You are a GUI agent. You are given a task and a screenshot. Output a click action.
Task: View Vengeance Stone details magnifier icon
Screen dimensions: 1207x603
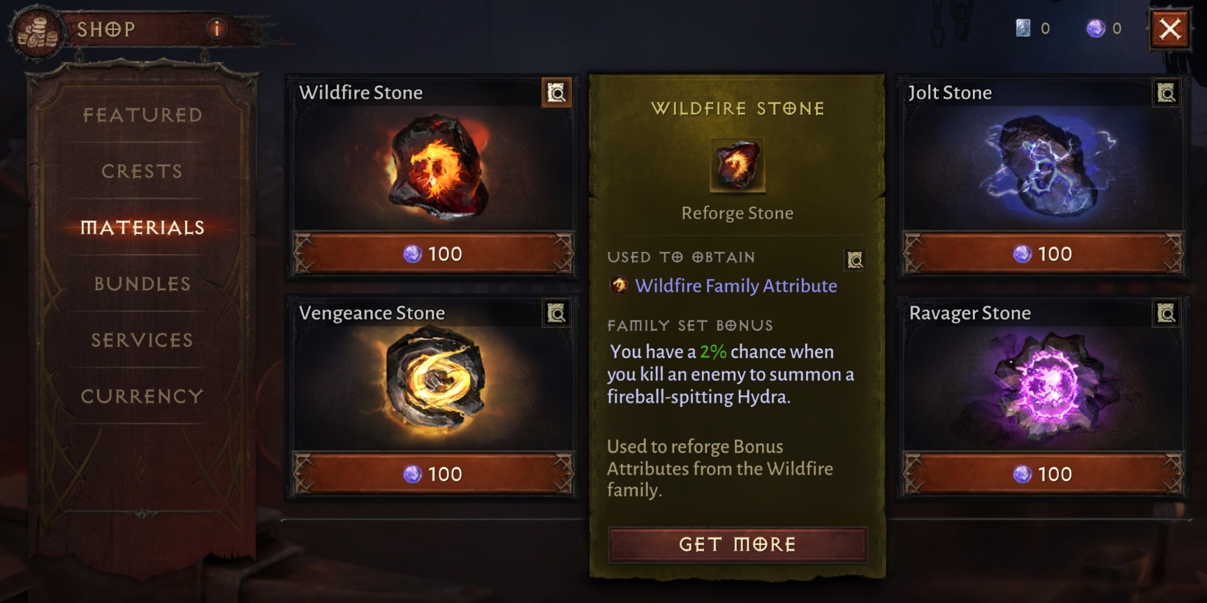coord(557,313)
